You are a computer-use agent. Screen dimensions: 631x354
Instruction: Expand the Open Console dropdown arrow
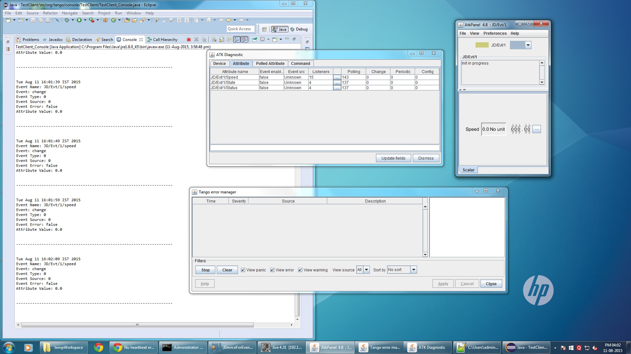click(281, 39)
